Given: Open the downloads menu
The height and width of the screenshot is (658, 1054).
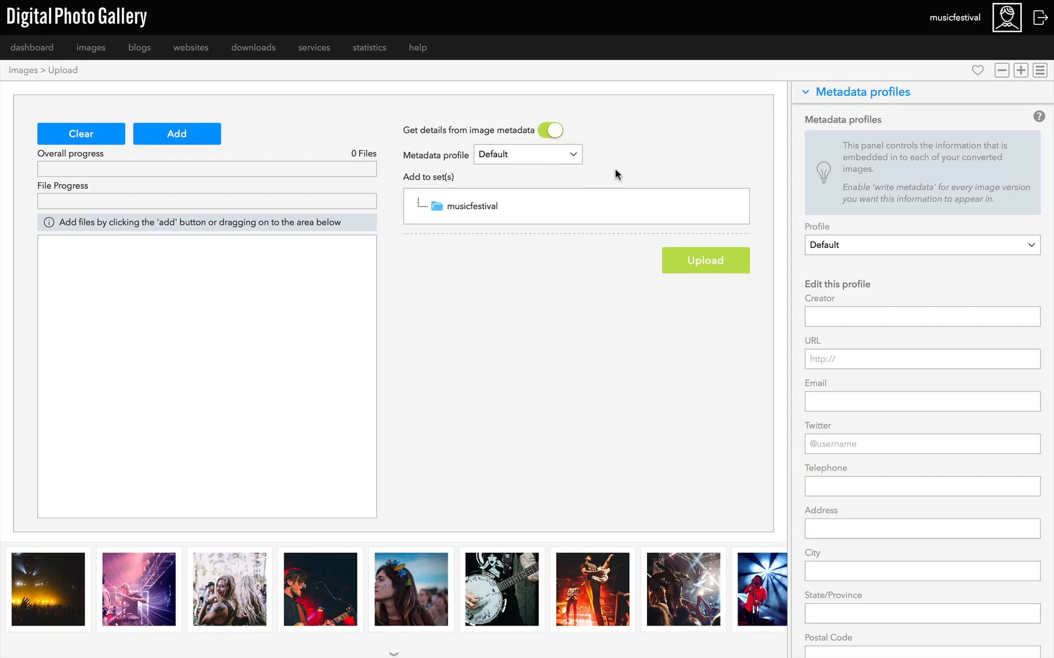Looking at the screenshot, I should [x=253, y=48].
